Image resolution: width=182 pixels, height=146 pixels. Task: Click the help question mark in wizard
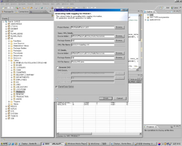click(58, 99)
